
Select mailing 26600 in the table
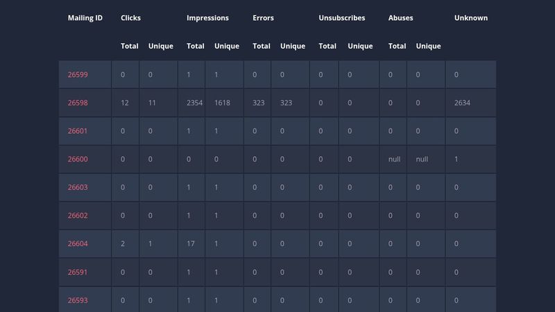pos(78,159)
